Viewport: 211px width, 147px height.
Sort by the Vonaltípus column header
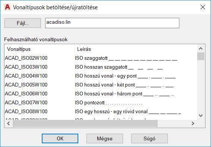tap(40, 49)
